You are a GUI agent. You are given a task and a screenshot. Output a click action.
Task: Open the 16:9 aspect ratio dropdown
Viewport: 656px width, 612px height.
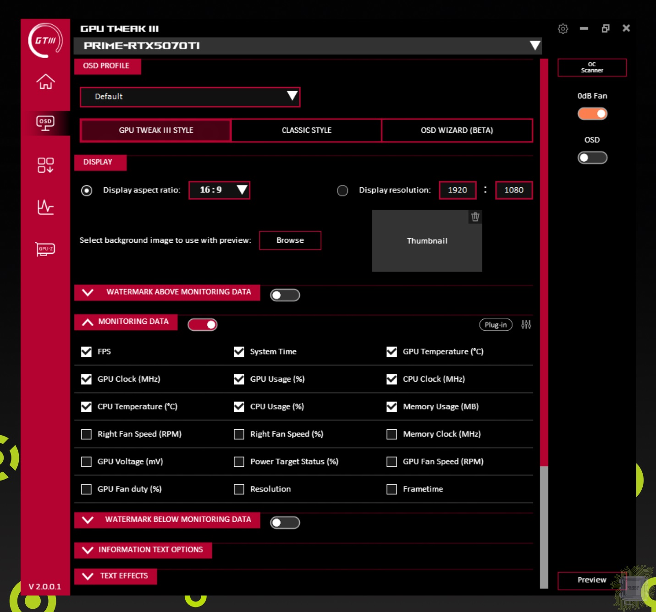(219, 190)
